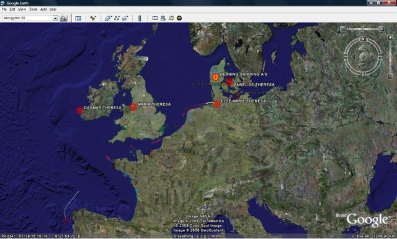Click the Eye alt altitude readout
Screen dimensions: 397x239
[376, 237]
